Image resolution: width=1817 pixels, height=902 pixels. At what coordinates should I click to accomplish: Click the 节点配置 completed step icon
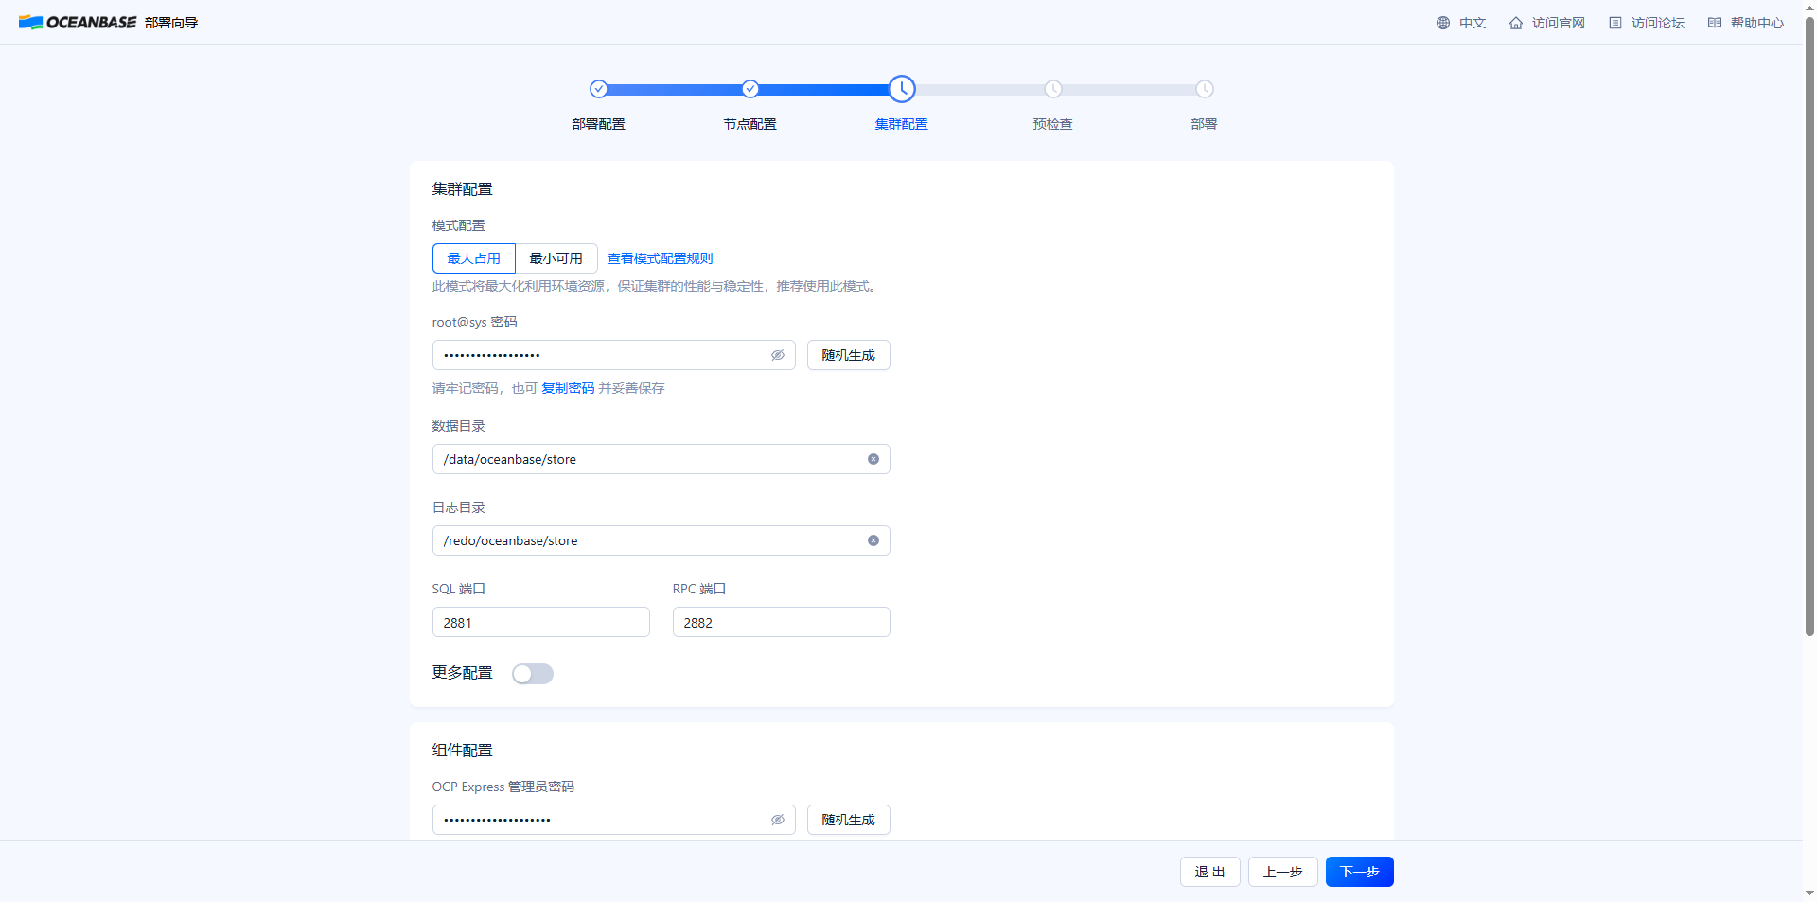tap(750, 89)
